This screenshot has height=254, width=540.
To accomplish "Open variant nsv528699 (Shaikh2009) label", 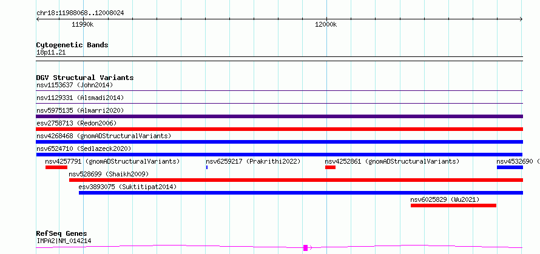I will click(109, 174).
